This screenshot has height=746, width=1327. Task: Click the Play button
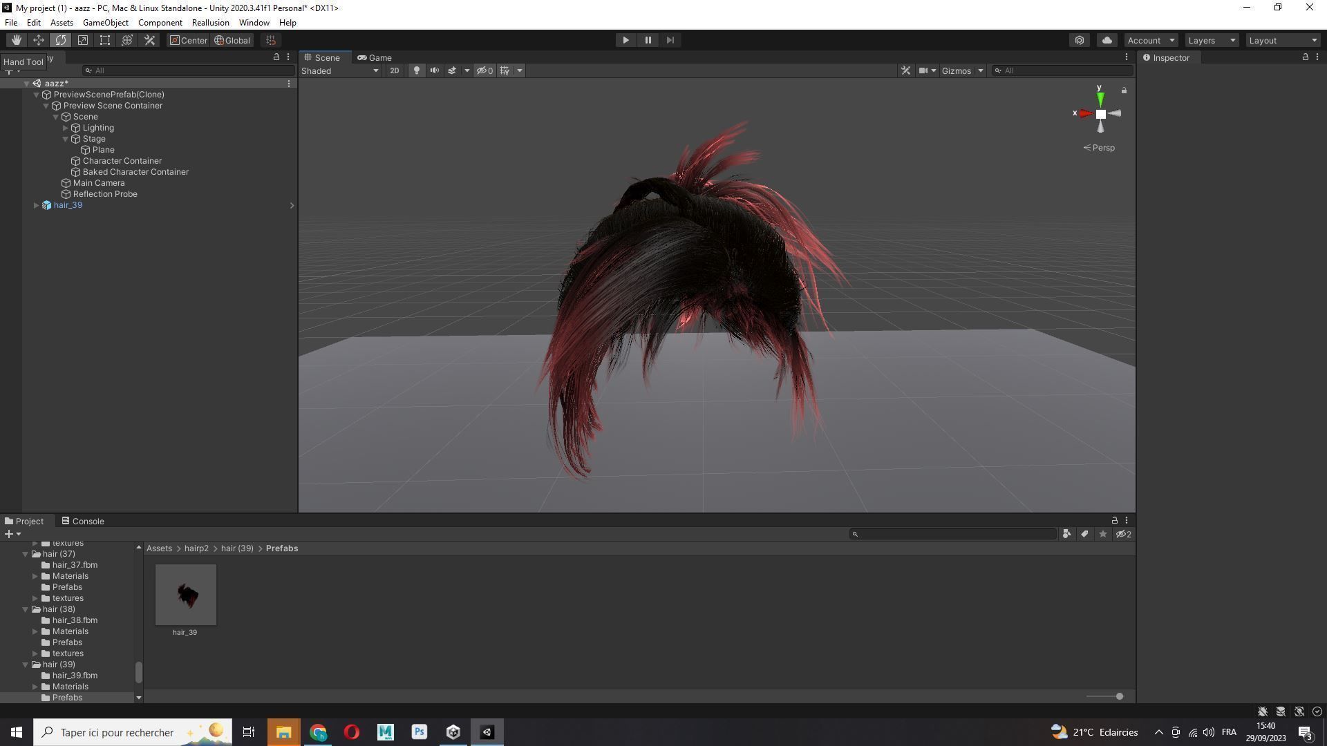[x=625, y=40]
